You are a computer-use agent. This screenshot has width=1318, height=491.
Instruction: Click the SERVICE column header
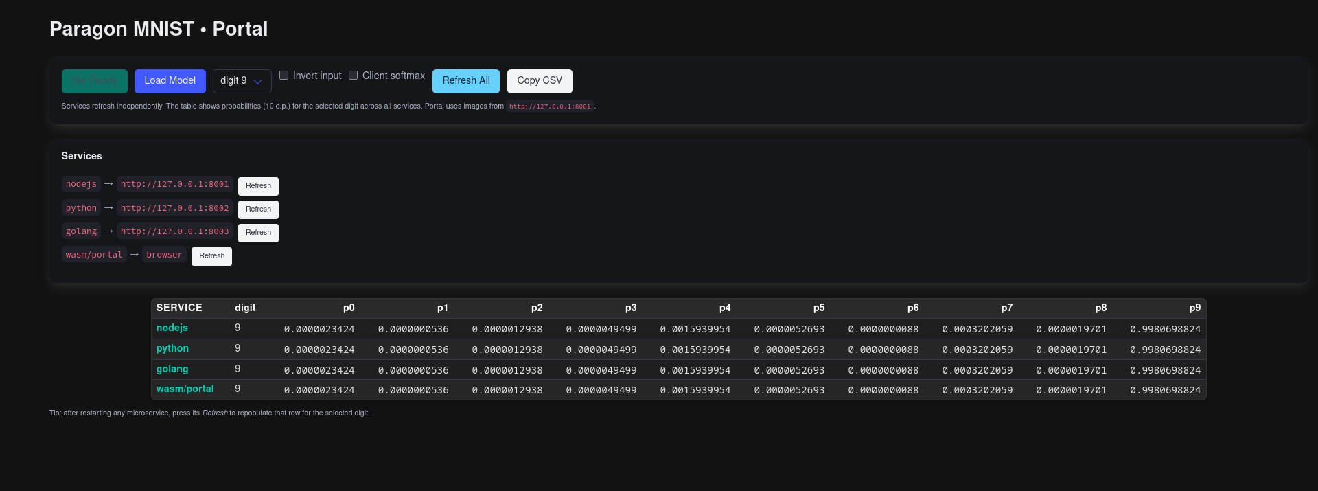pos(179,308)
